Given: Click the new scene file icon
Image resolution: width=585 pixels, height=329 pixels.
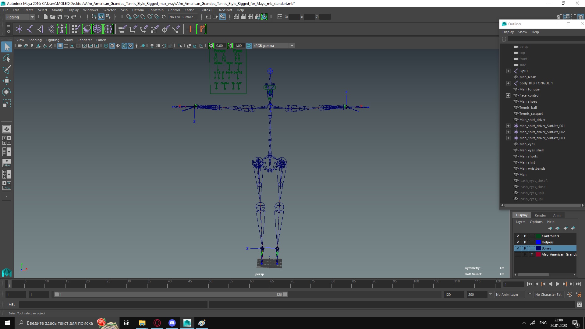Looking at the screenshot, I should (45, 17).
